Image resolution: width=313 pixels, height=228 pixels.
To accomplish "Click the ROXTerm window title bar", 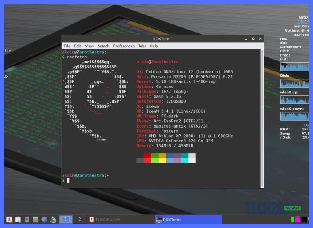I will pos(162,39).
